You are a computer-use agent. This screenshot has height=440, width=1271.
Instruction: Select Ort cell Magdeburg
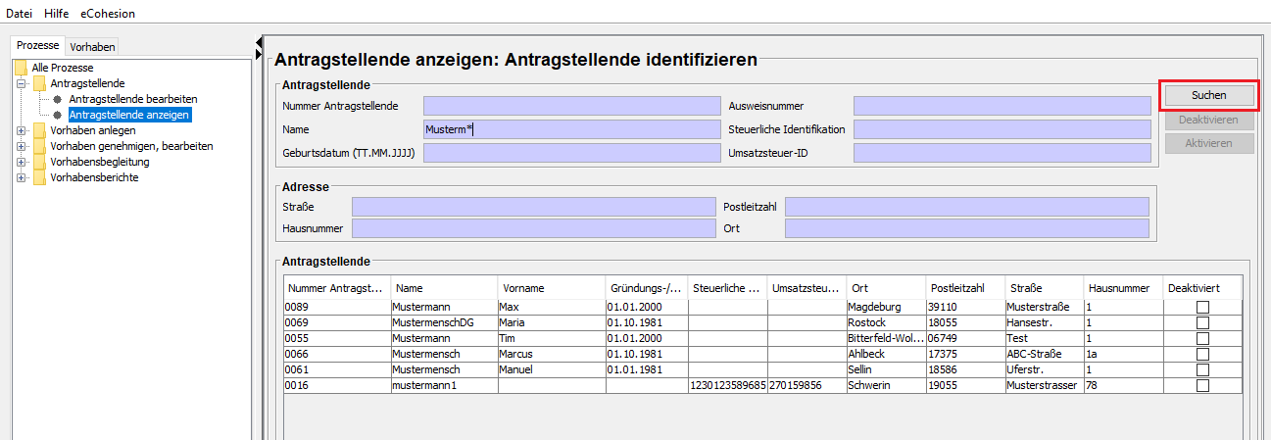885,308
